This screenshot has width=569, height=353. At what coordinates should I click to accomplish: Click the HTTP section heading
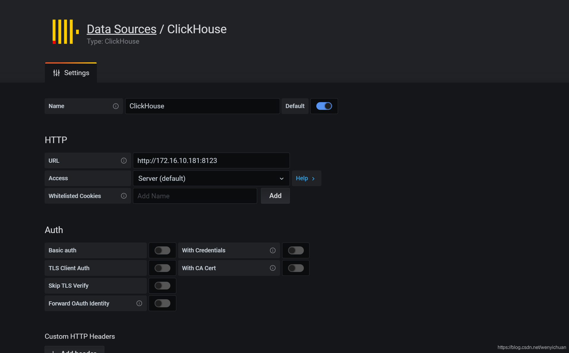[x=56, y=140]
